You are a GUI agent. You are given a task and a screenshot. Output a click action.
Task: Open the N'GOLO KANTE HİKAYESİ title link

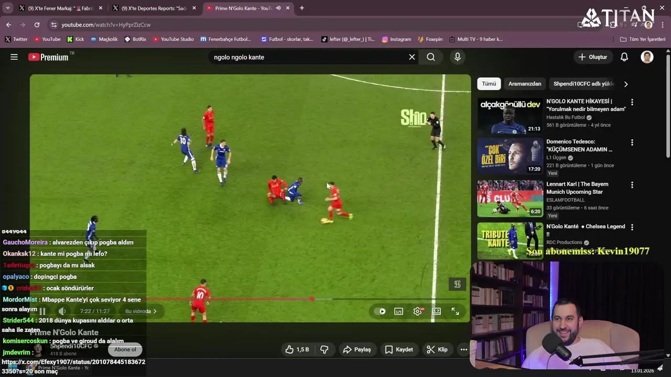coord(586,105)
